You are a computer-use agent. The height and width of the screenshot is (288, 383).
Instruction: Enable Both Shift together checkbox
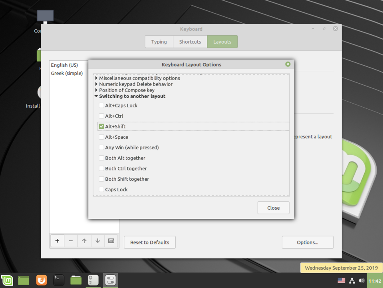[x=101, y=179]
